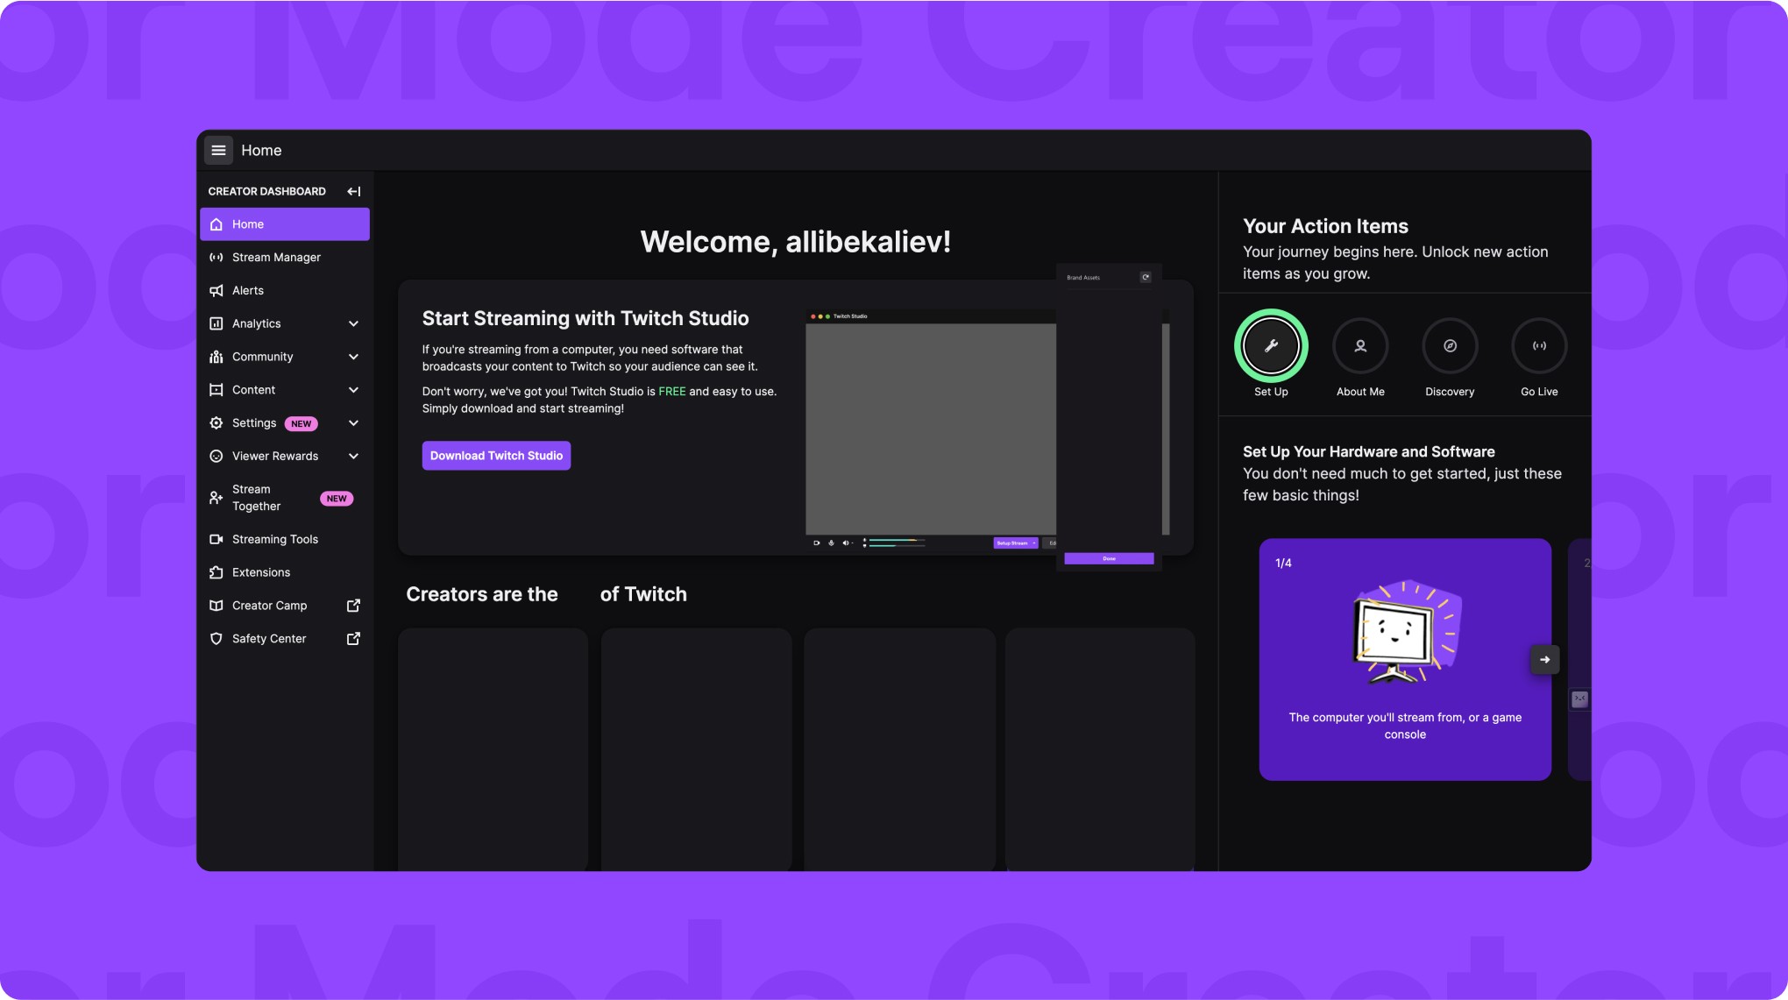Select the Go Live broadcast icon
1788x1000 pixels.
(x=1539, y=346)
